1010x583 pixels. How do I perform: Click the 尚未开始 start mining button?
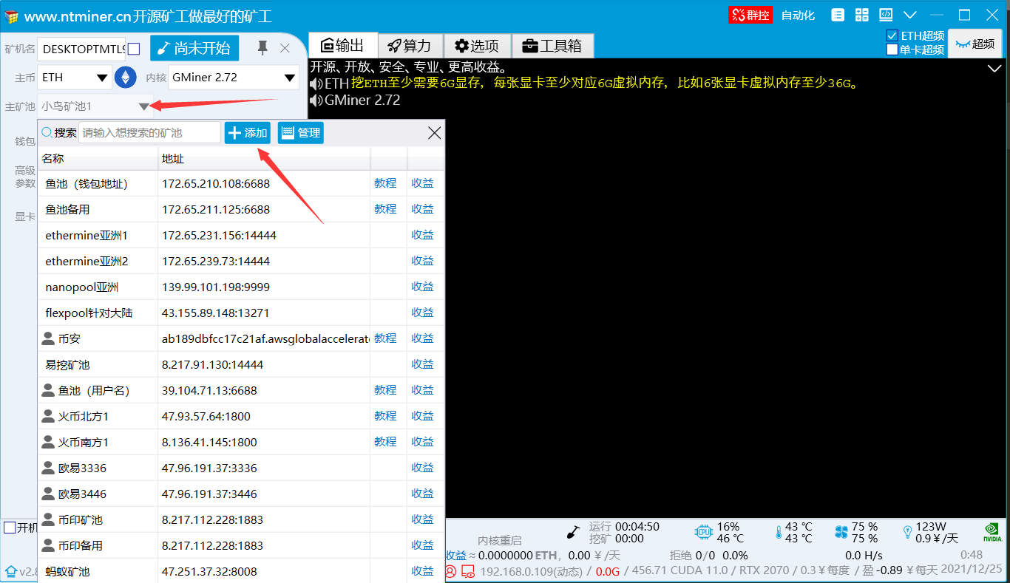pos(194,49)
